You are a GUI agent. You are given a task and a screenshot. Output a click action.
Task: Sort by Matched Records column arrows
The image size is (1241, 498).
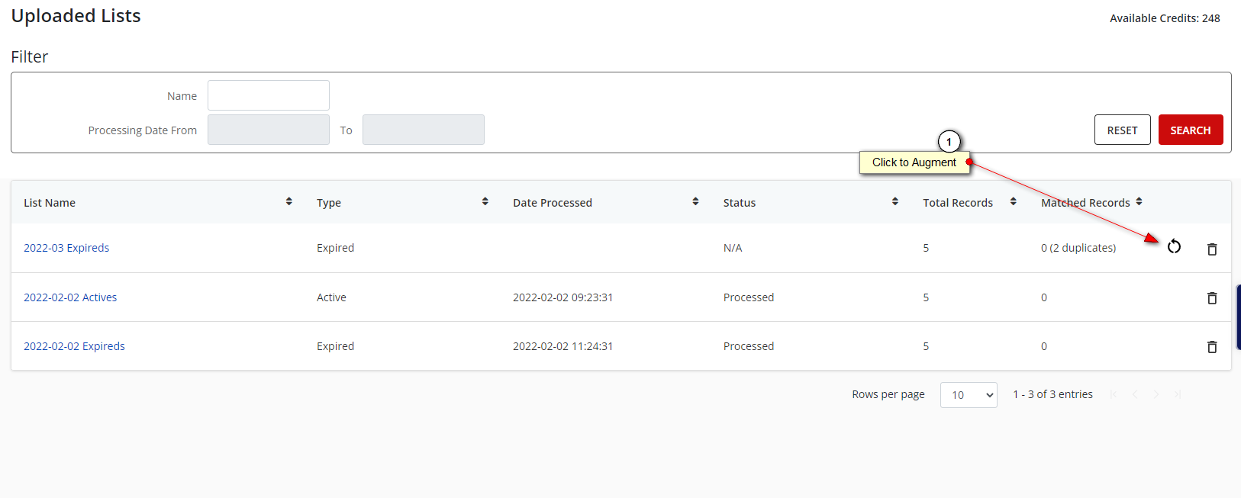1139,201
